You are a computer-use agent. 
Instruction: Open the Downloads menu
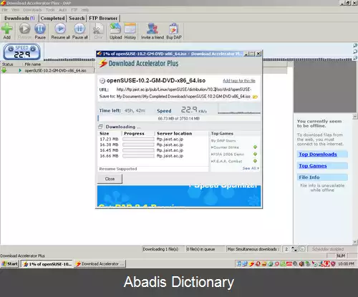pos(32,10)
